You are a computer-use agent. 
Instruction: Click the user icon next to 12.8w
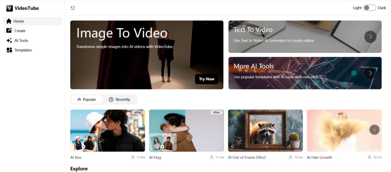coord(133,157)
